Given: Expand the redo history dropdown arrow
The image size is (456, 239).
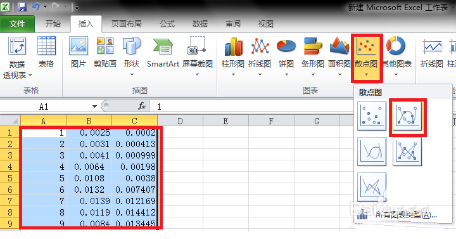Looking at the screenshot, I should [x=65, y=6].
